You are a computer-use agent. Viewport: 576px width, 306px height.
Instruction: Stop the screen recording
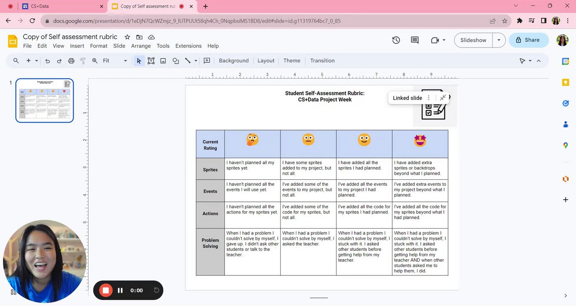105,290
